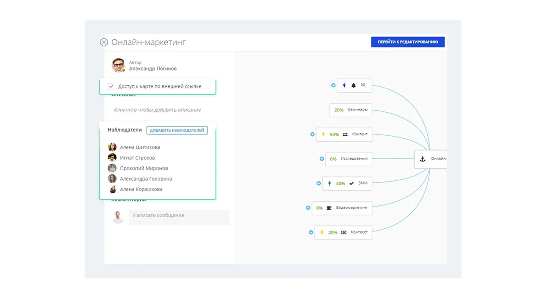Click the bell icon in the PR node
The width and height of the screenshot is (546, 298).
353,85
